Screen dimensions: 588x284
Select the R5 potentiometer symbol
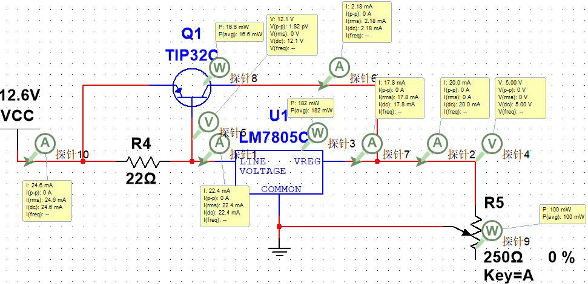click(x=475, y=232)
